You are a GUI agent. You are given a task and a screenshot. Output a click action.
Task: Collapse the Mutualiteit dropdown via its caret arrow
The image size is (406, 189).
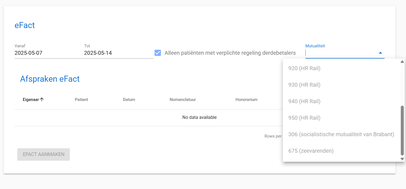coord(380,53)
